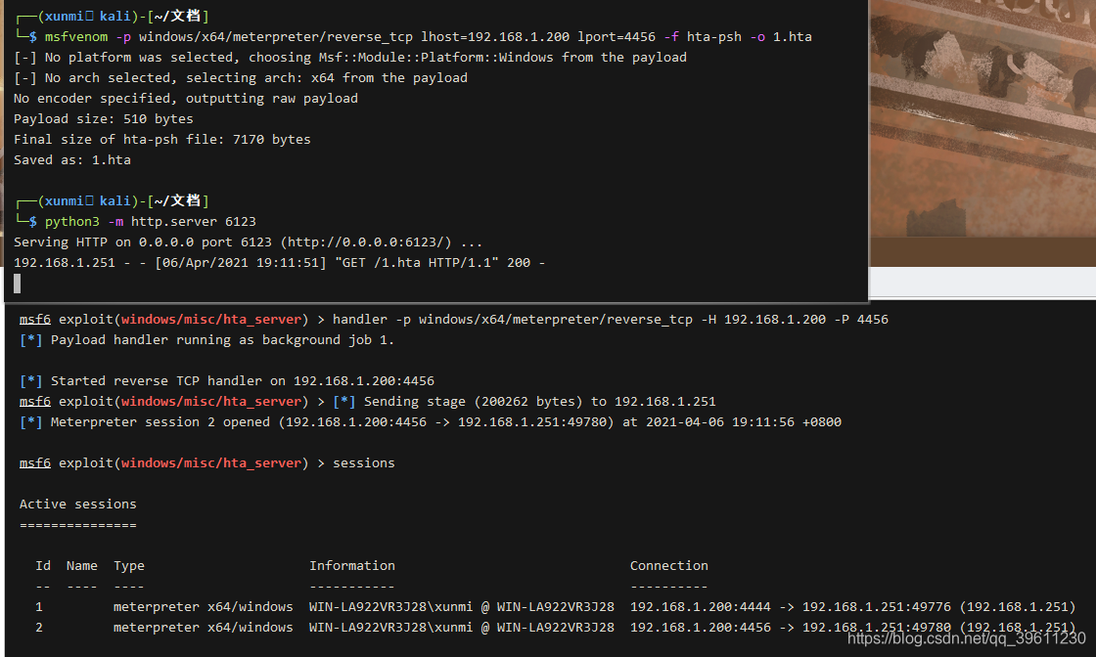Viewport: 1096px width, 657px height.
Task: Click the first msf6 prompt label
Action: (x=35, y=320)
